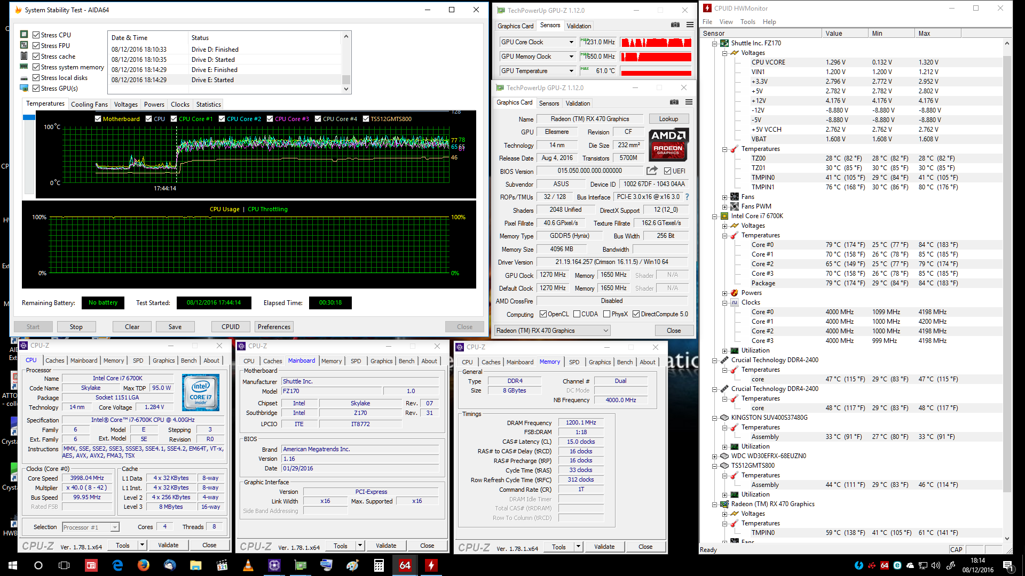Open the Tools menu in HWMonitor
Image resolution: width=1025 pixels, height=576 pixels.
(747, 22)
